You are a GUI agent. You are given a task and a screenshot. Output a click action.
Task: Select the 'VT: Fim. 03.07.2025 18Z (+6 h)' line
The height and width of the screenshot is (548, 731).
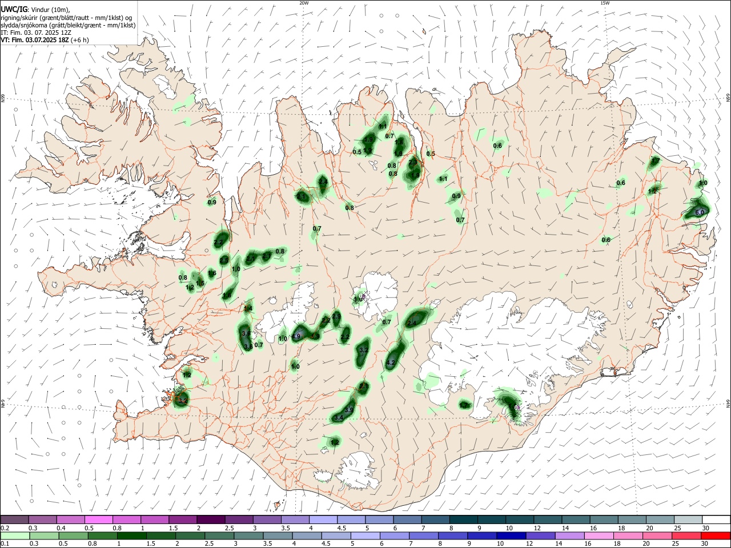[x=45, y=40]
